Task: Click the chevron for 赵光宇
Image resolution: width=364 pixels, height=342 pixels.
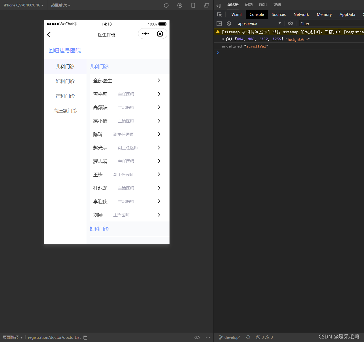Action: (x=159, y=148)
